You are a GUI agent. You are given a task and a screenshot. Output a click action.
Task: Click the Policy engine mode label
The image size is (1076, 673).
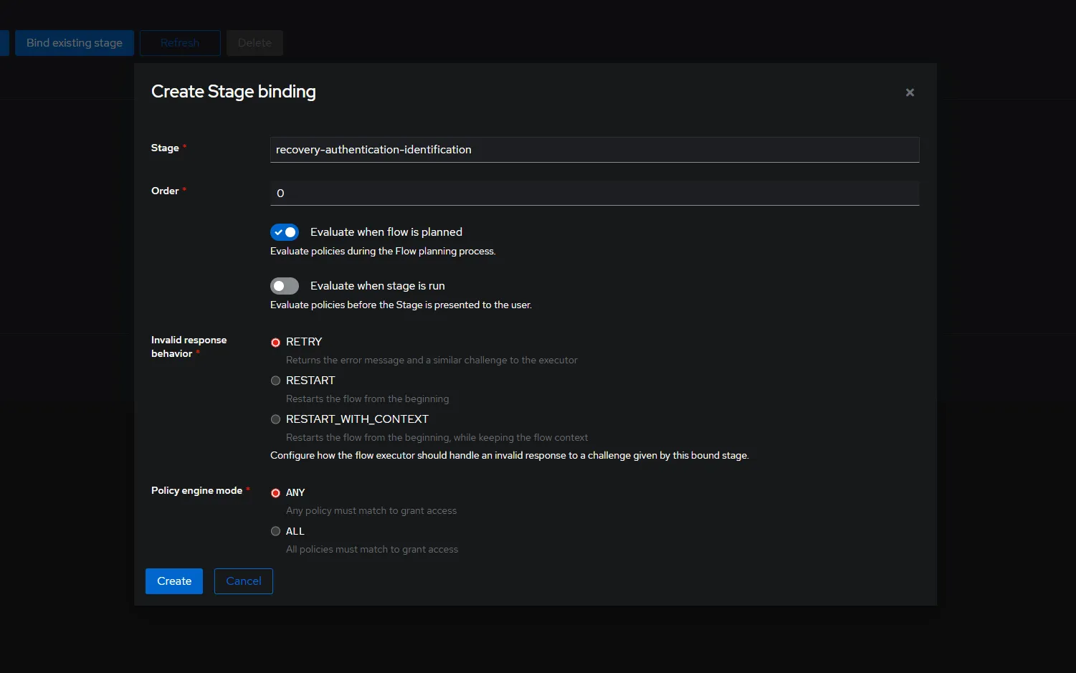pos(196,490)
